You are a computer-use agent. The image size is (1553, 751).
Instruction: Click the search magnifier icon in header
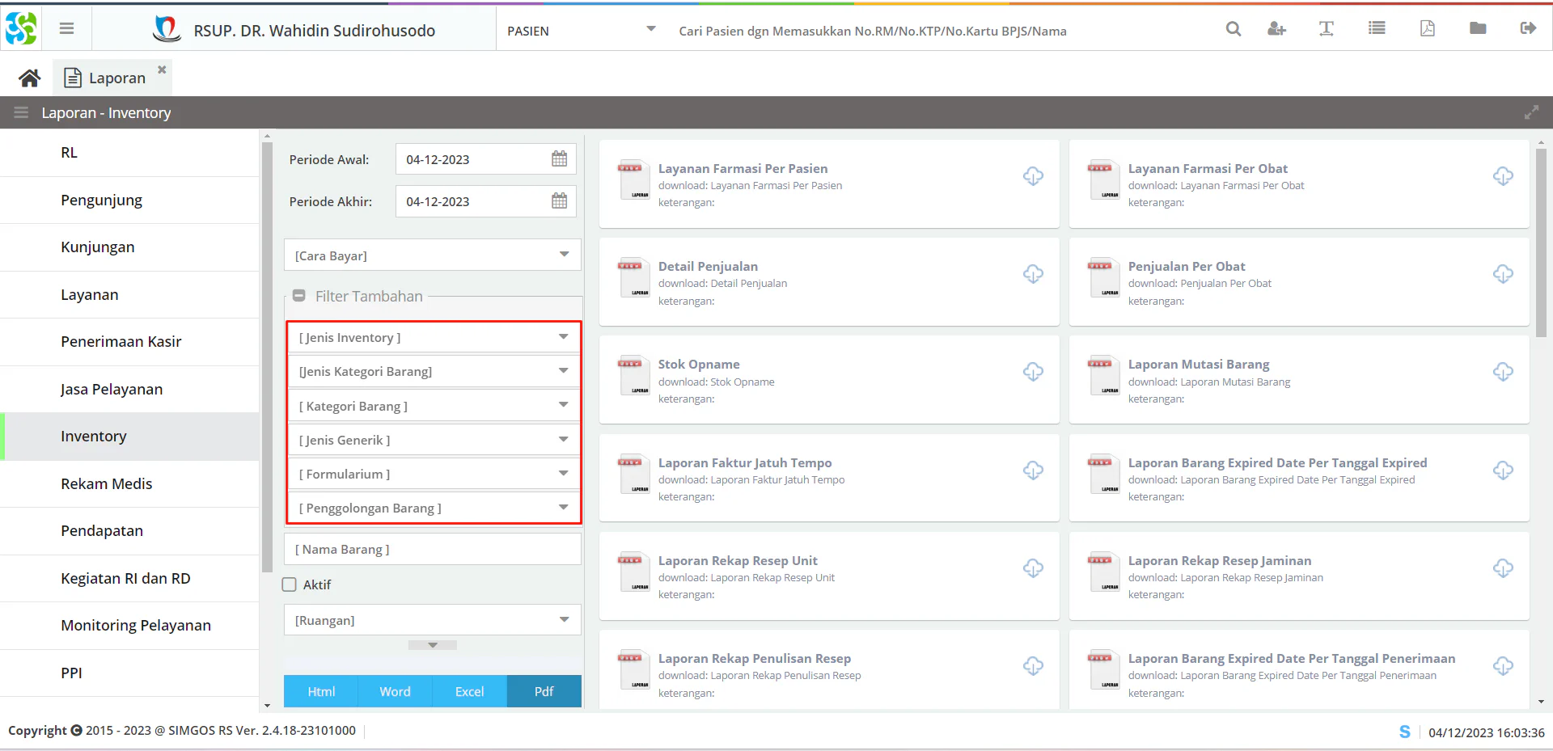point(1233,29)
